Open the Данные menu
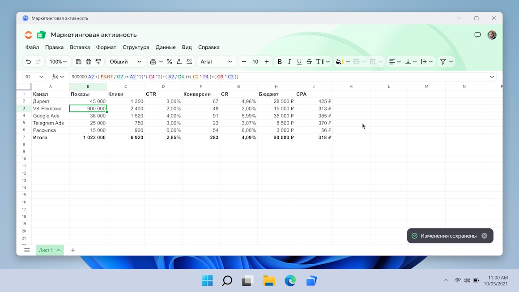The image size is (519, 292). click(x=166, y=47)
